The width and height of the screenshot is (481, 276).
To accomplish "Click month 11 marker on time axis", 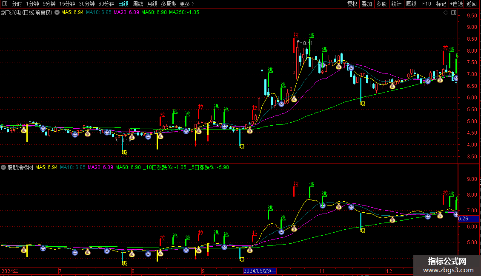I will 322,271.
